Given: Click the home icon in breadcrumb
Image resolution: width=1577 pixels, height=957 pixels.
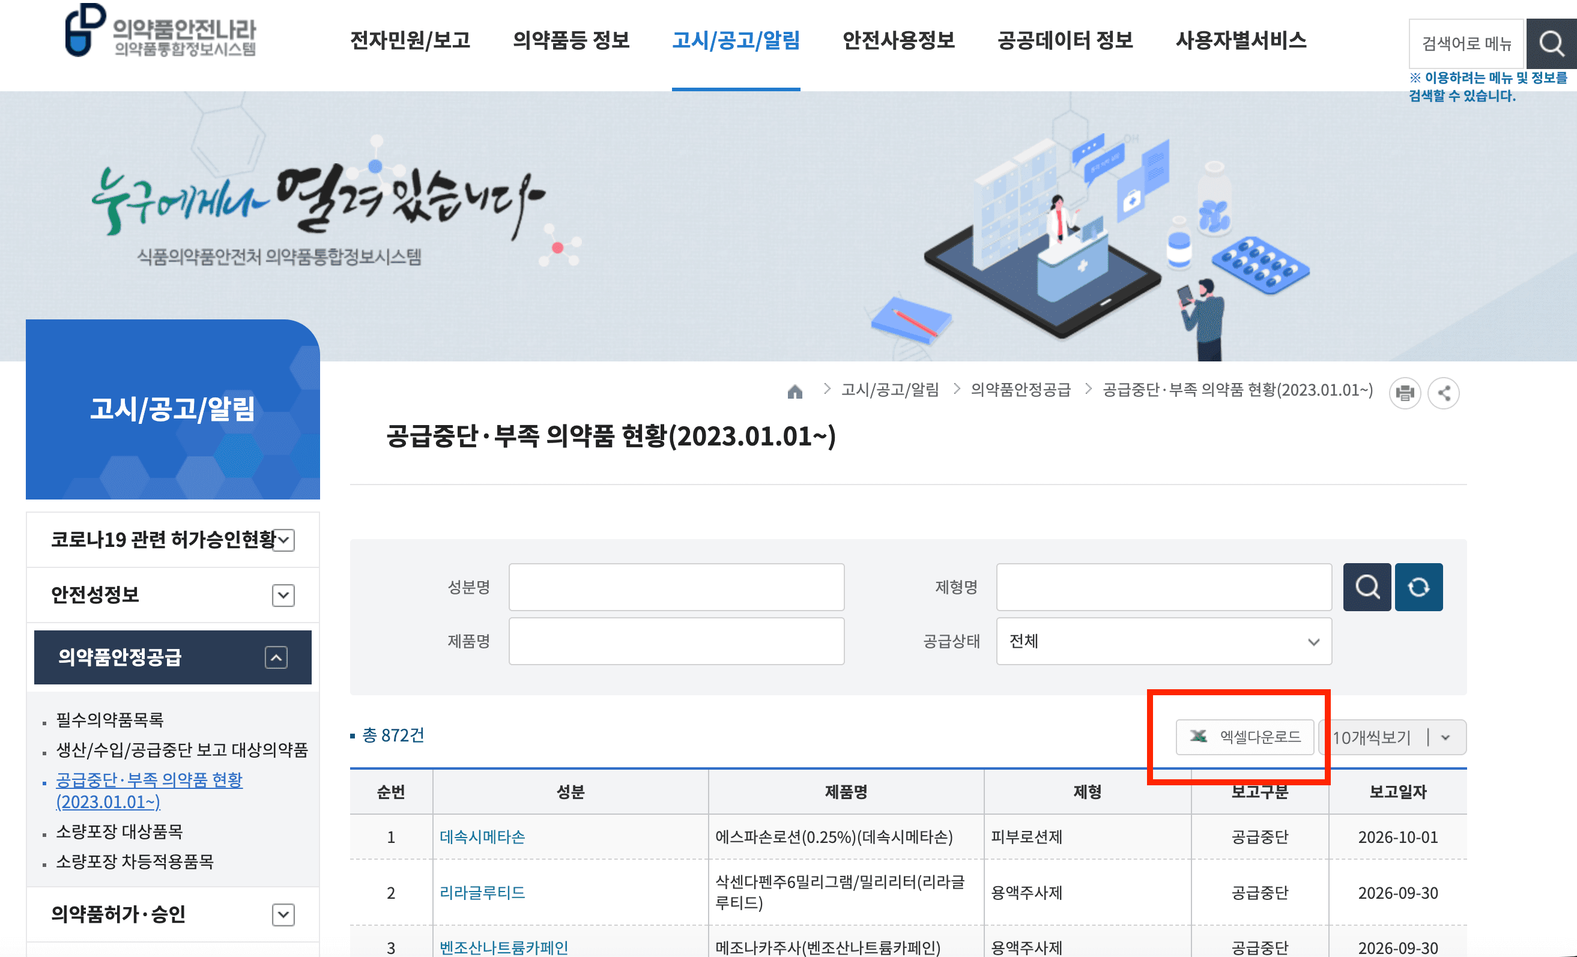Looking at the screenshot, I should (x=795, y=391).
